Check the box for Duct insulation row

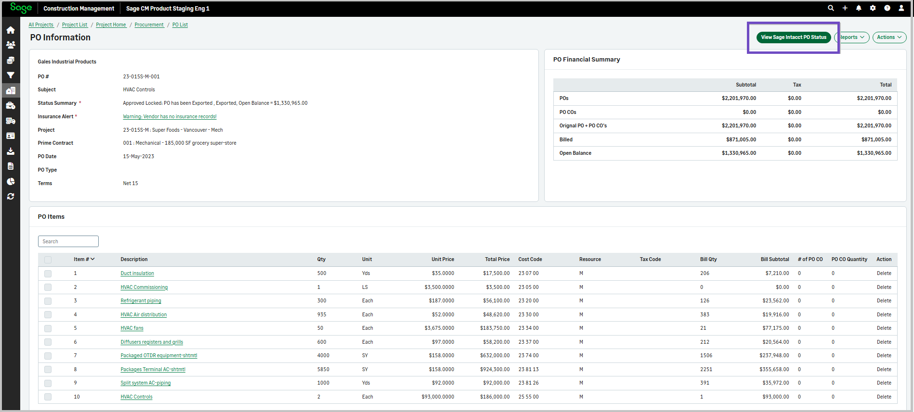point(48,274)
